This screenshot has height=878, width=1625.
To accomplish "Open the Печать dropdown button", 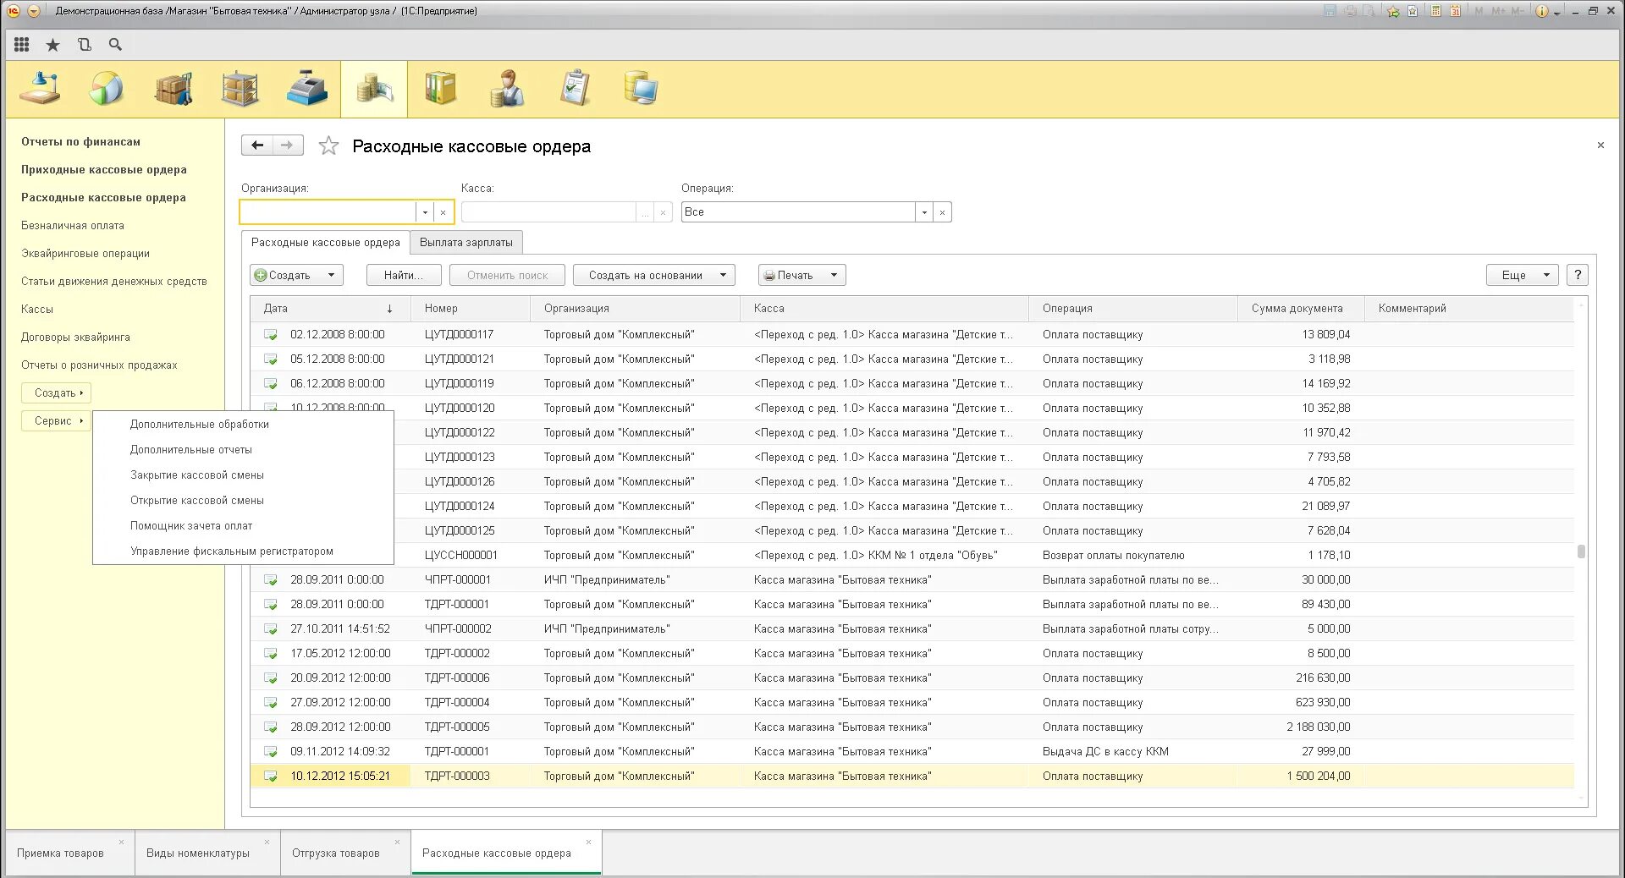I will 802,275.
